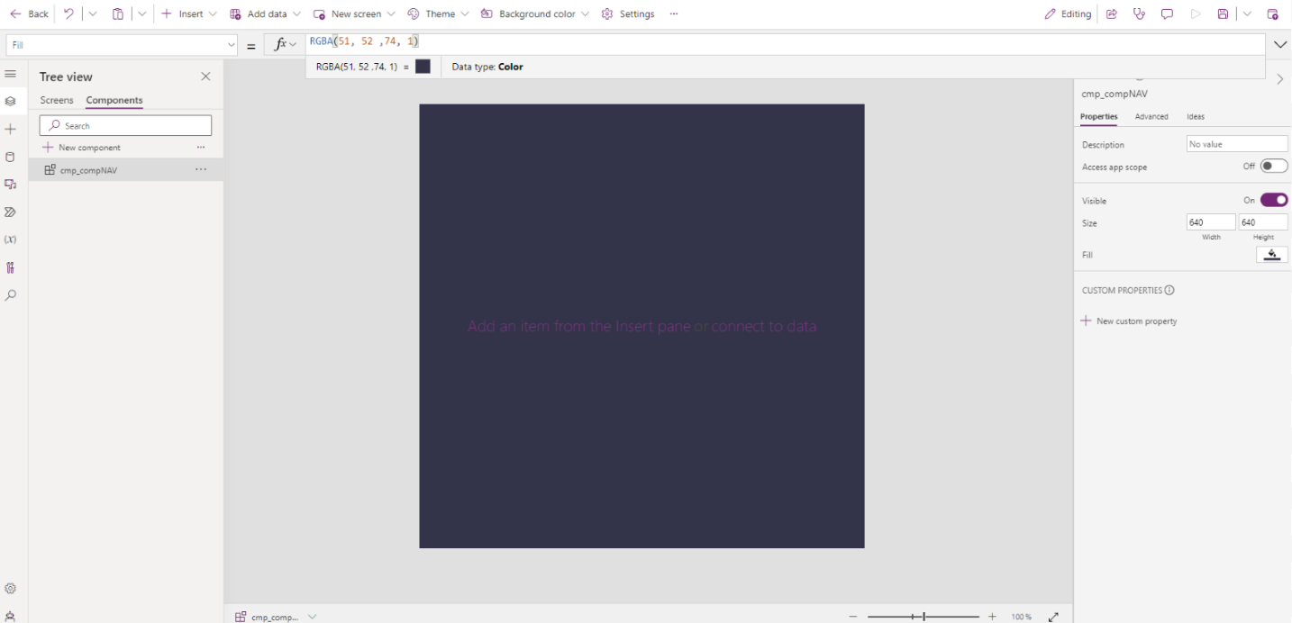The width and height of the screenshot is (1292, 623).
Task: Add a New custom property
Action: click(1129, 321)
